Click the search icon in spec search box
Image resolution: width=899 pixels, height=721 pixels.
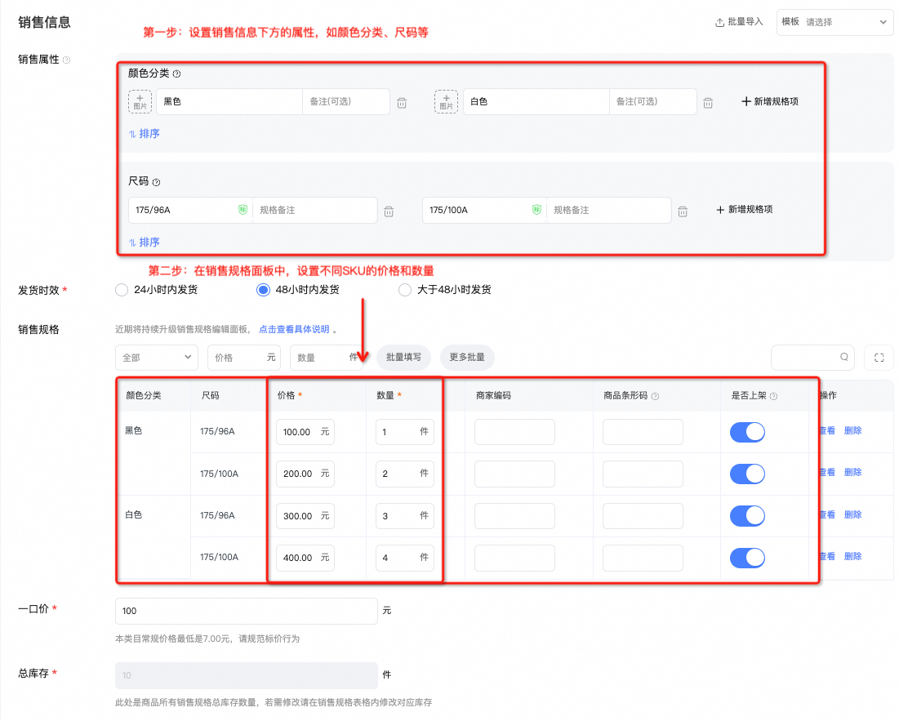point(844,358)
